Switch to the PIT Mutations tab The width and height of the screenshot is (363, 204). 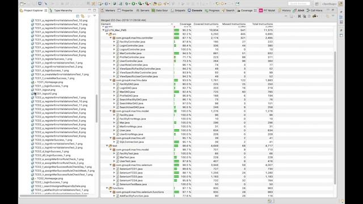[x=267, y=10]
